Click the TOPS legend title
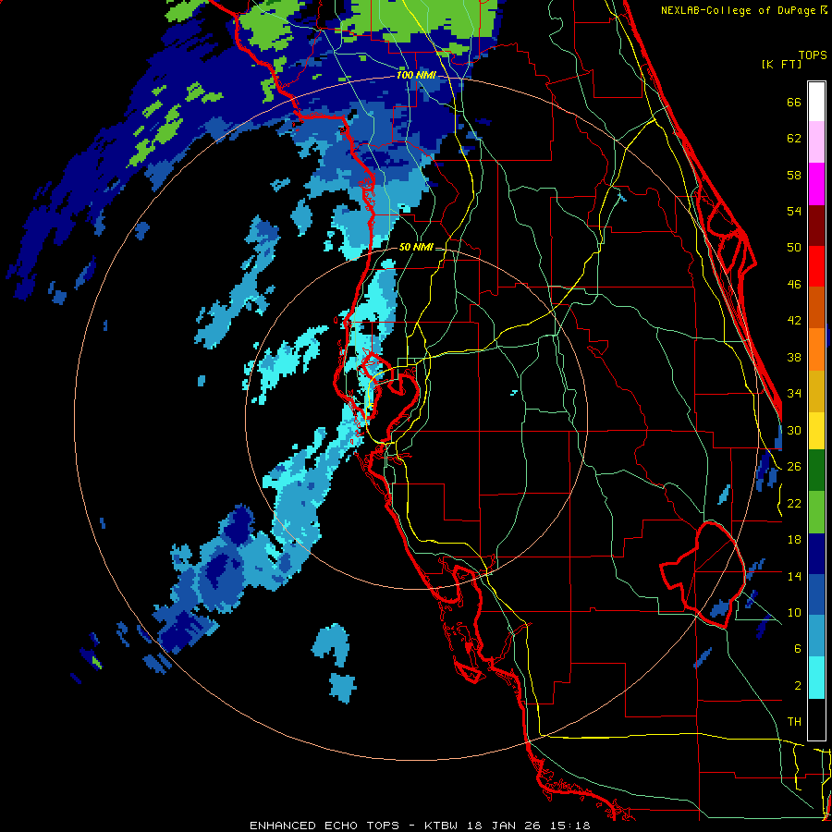The width and height of the screenshot is (832, 832). pos(813,55)
